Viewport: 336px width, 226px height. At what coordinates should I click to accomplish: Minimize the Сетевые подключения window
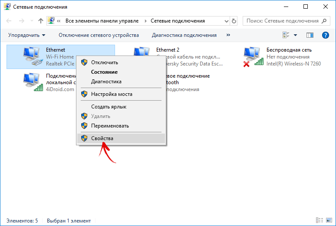click(x=286, y=7)
